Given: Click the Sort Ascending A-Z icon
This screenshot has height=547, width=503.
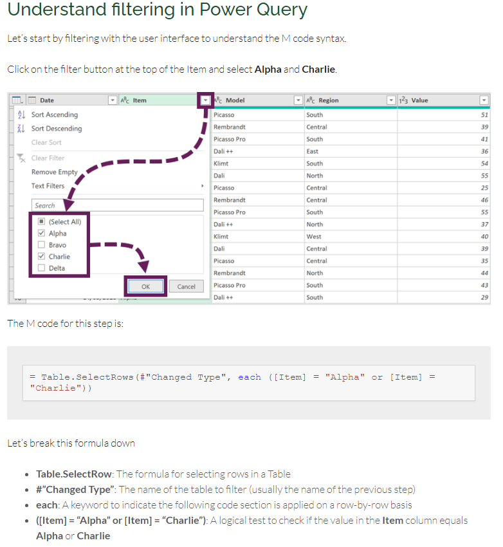Looking at the screenshot, I should tap(21, 115).
